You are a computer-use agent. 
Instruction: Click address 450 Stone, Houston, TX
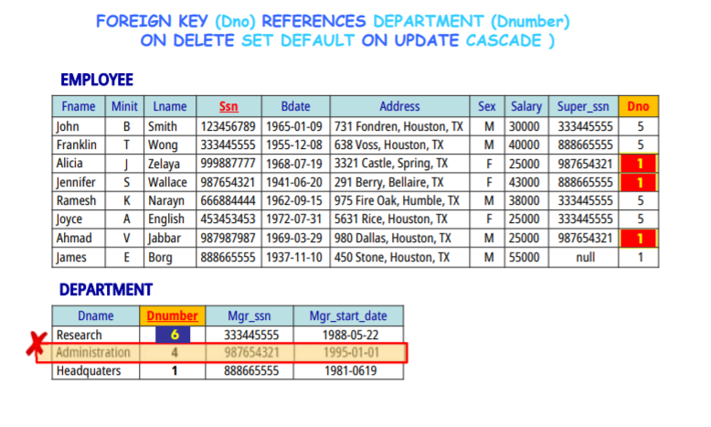click(x=392, y=257)
